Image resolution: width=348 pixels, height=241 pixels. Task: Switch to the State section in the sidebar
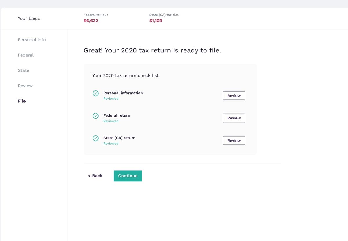[x=23, y=70]
